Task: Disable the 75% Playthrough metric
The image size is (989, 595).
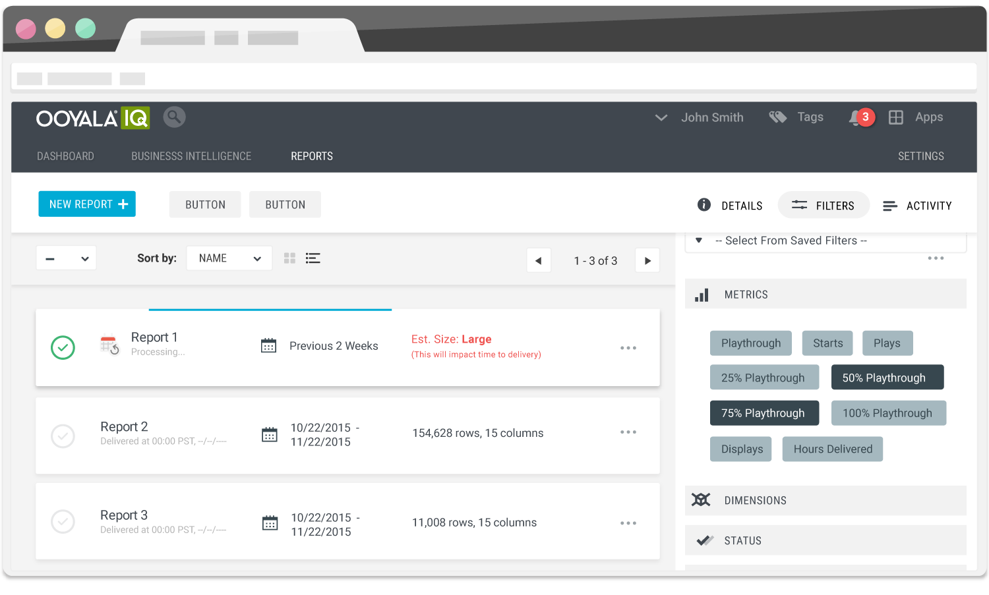Action: (764, 413)
